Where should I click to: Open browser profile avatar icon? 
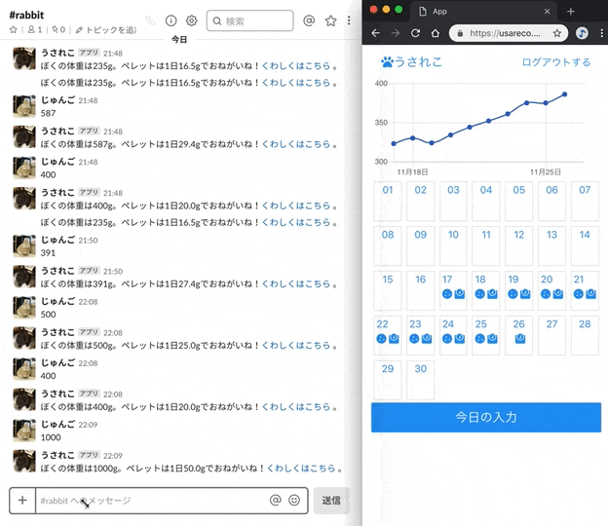[582, 33]
